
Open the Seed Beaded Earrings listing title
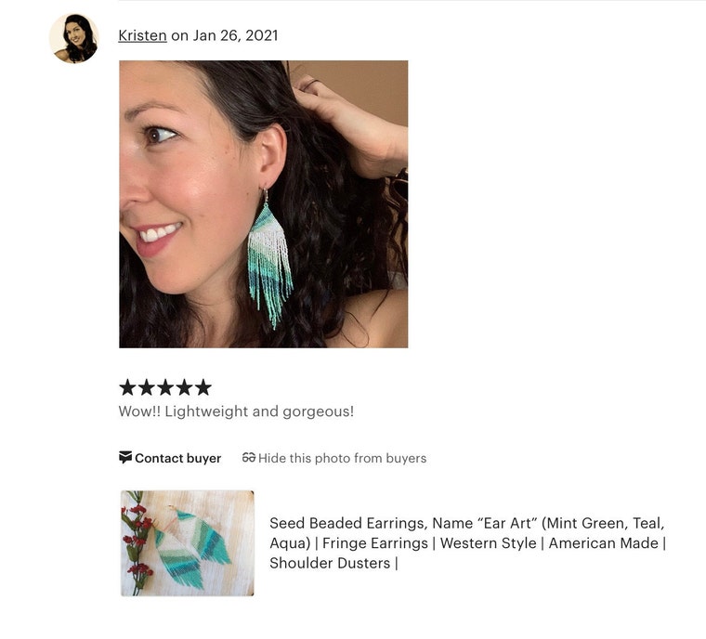pos(468,543)
